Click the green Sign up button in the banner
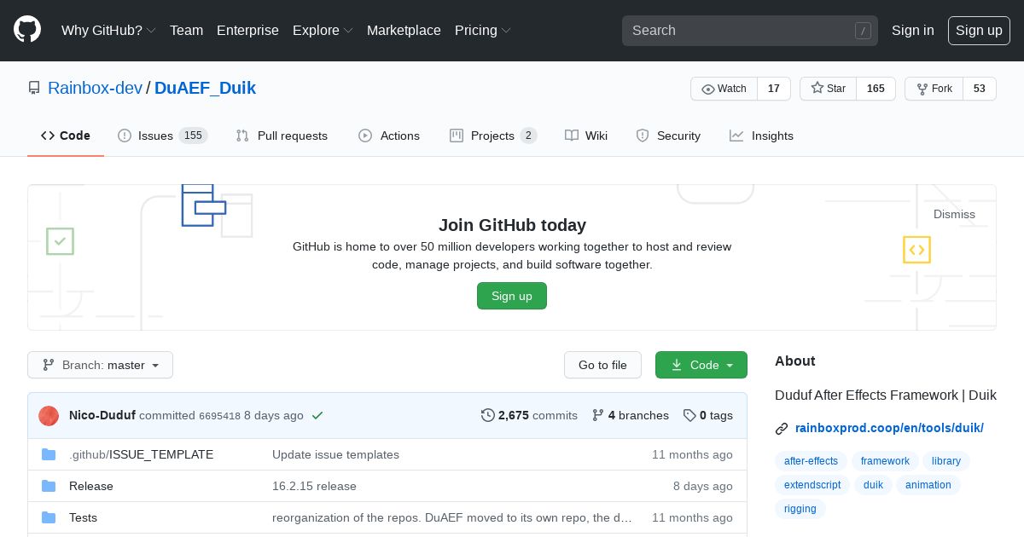The width and height of the screenshot is (1024, 537). pos(512,296)
